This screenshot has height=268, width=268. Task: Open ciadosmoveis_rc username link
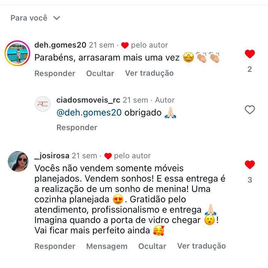click(88, 100)
